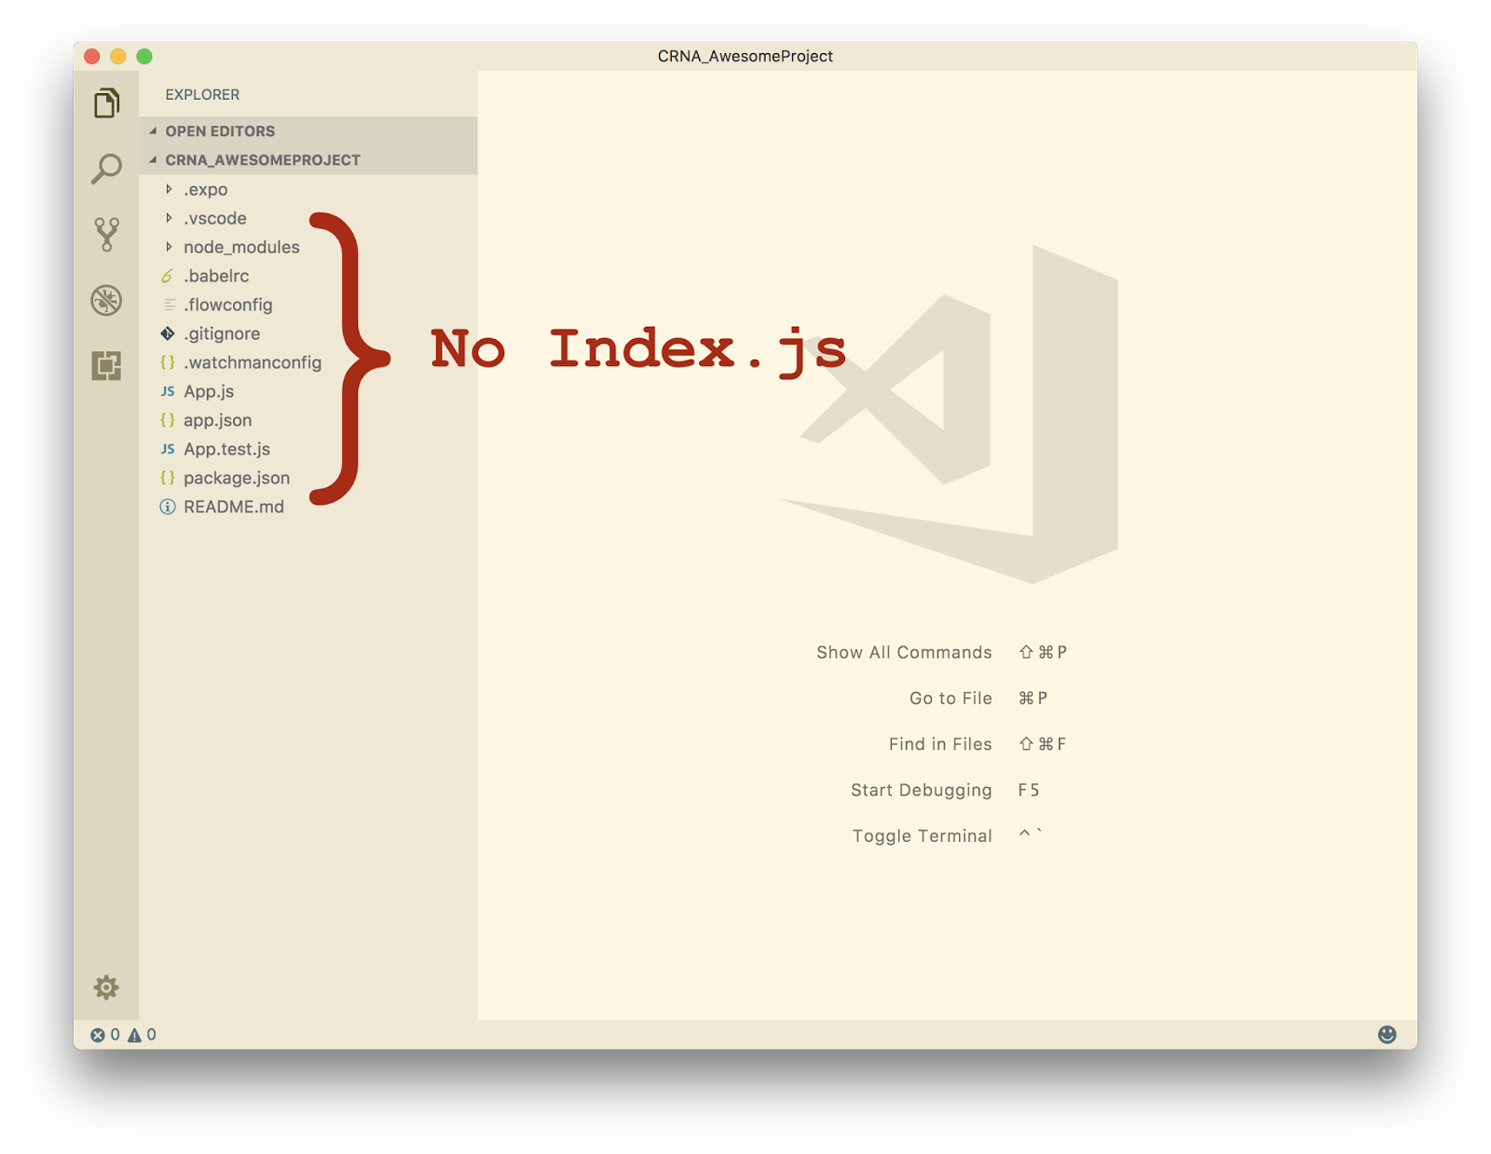
Task: Click the braces icon beside .watchmanconfig
Action: 168,362
